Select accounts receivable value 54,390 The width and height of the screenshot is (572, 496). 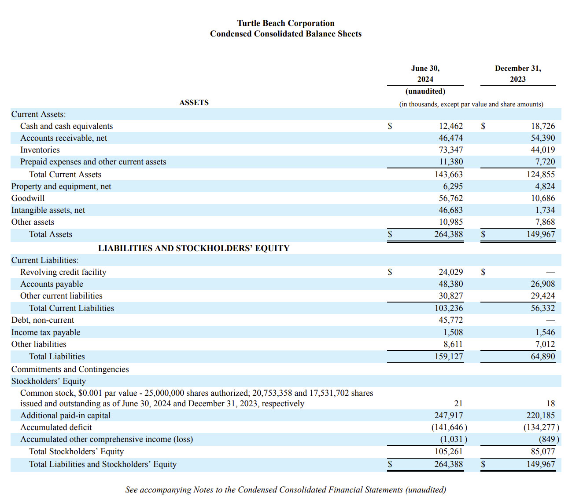pyautogui.click(x=543, y=138)
